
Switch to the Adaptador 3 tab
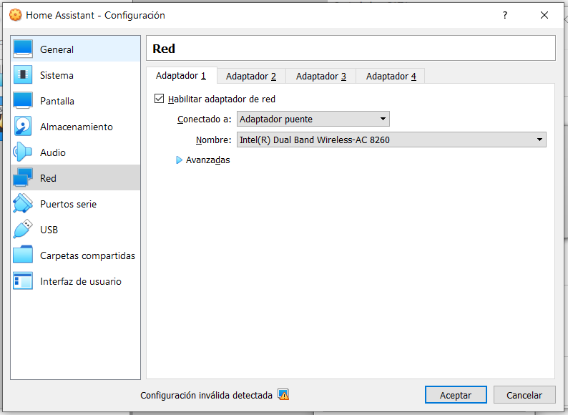[320, 76]
